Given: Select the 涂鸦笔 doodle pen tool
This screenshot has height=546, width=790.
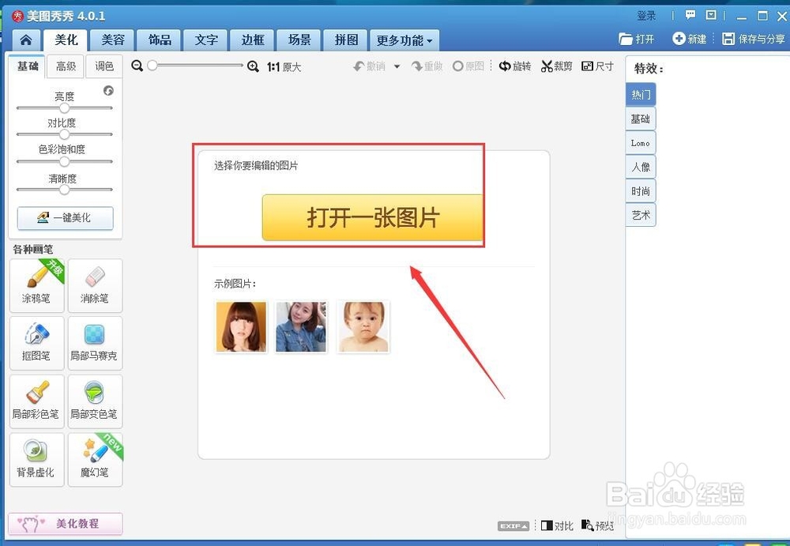Looking at the screenshot, I should pyautogui.click(x=37, y=285).
